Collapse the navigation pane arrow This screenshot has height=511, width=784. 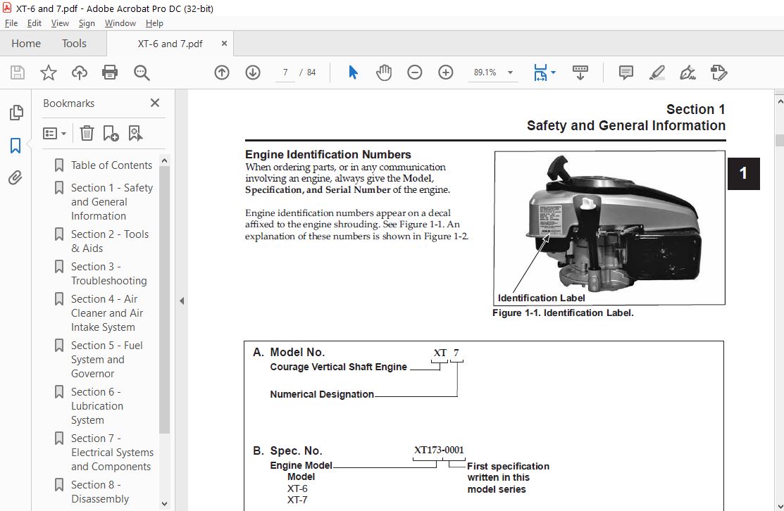(182, 301)
